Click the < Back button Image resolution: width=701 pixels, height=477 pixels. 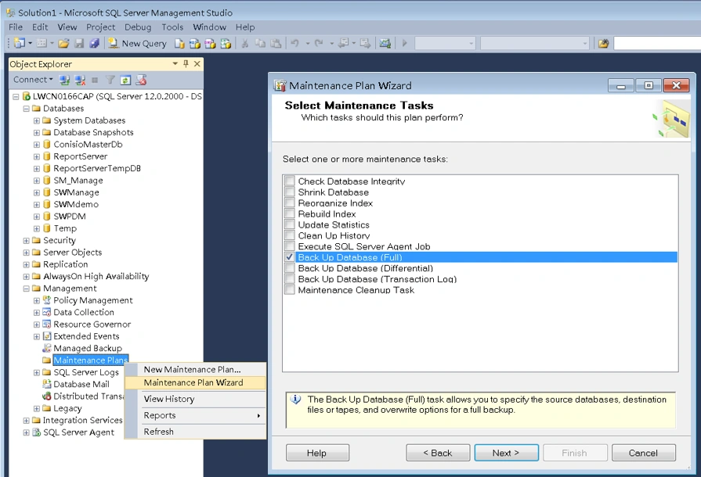point(438,453)
